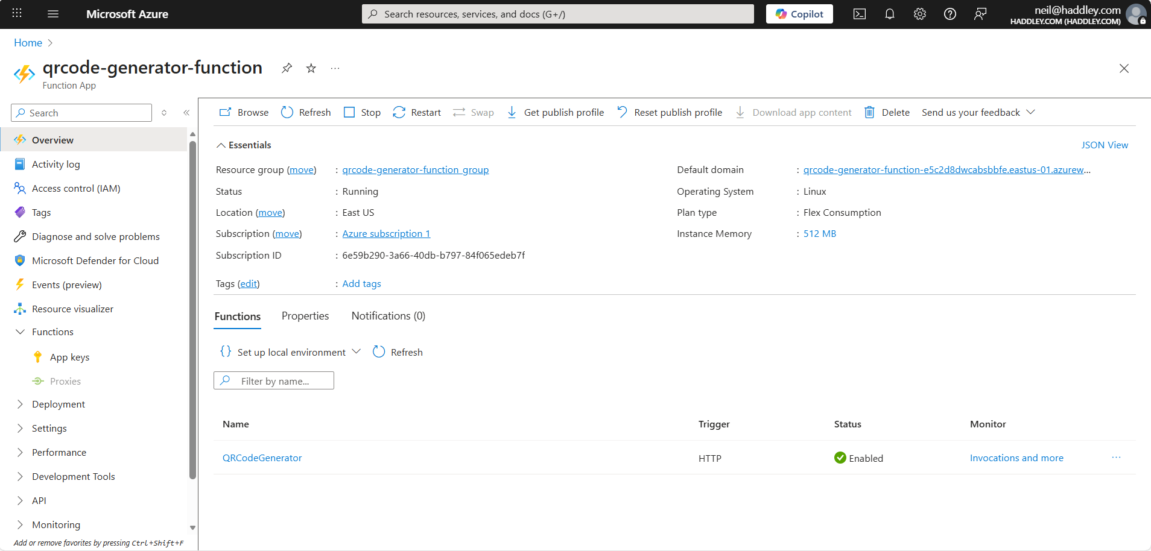This screenshot has width=1151, height=551.
Task: Select Overview in the sidebar
Action: (94, 140)
